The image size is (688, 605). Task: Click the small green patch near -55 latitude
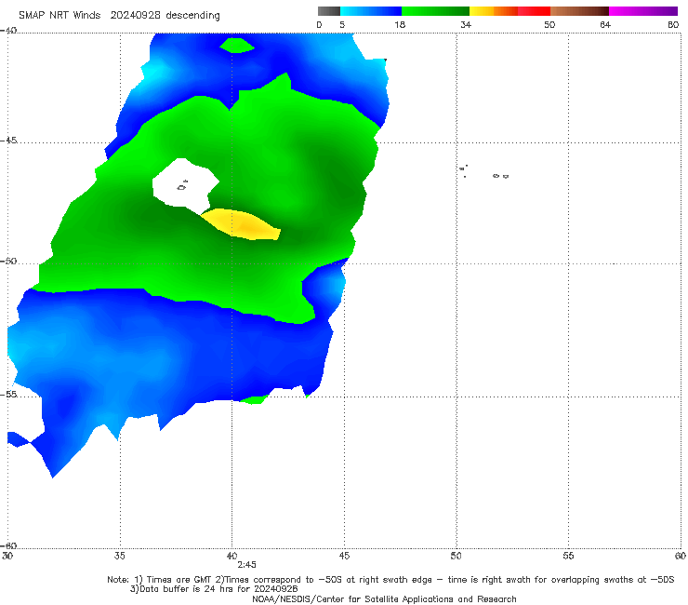tap(255, 400)
